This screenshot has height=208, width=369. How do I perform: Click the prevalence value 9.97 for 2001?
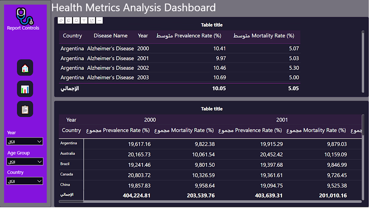coord(221,58)
